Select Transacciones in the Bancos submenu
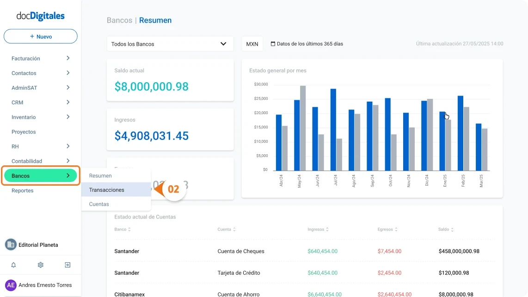This screenshot has width=528, height=297. tap(107, 190)
